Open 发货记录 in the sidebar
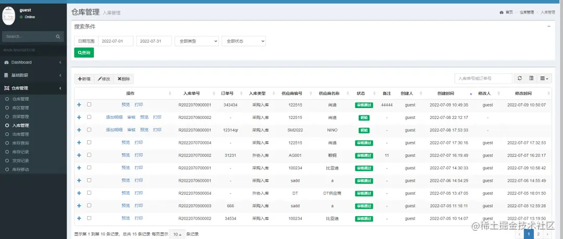Viewport: 563px width, 239px height. pos(20,161)
